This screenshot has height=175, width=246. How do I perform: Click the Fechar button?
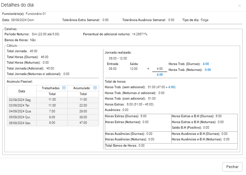[232, 167]
